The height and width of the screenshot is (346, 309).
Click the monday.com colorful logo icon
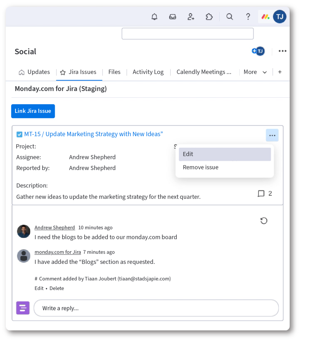tap(265, 17)
